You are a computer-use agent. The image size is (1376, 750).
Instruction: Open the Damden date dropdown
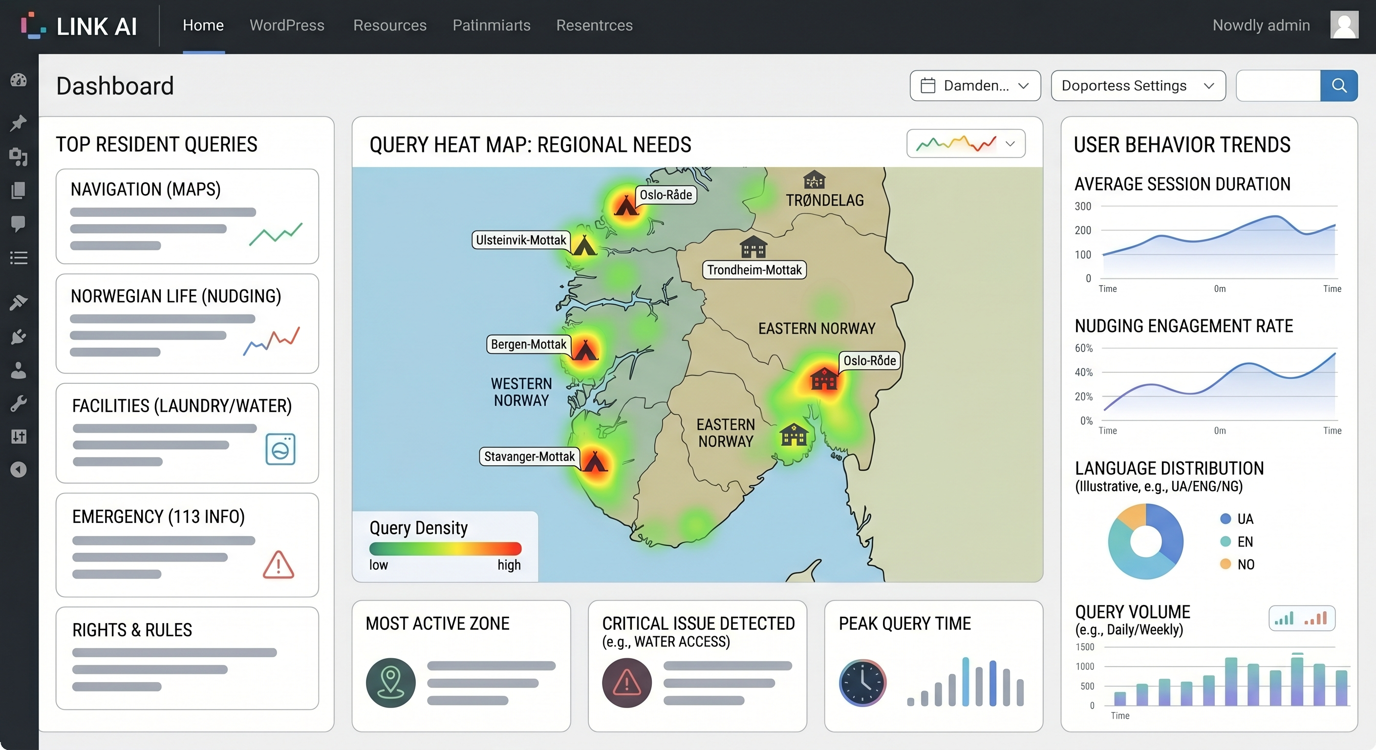pyautogui.click(x=975, y=85)
